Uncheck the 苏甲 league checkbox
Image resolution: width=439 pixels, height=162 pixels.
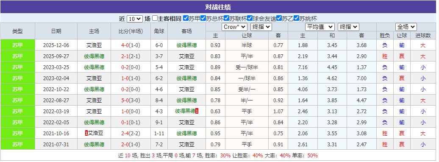[186, 19]
